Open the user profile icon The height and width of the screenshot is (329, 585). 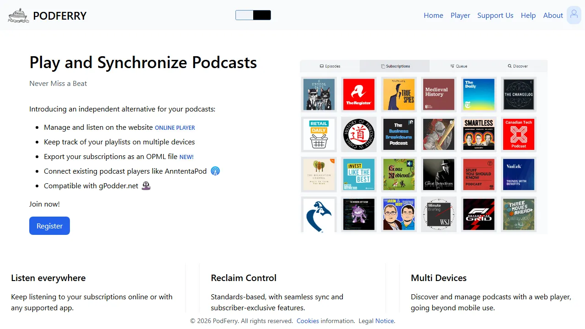[574, 15]
